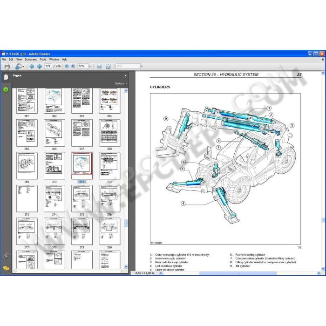The width and height of the screenshot is (326, 326).
Task: Go to the previous page with the left arrow
Action: coord(32,66)
